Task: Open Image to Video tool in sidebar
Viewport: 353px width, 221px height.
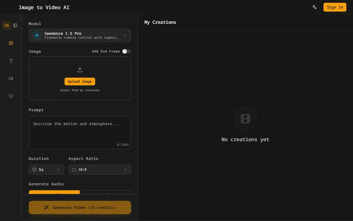Action: [11, 43]
